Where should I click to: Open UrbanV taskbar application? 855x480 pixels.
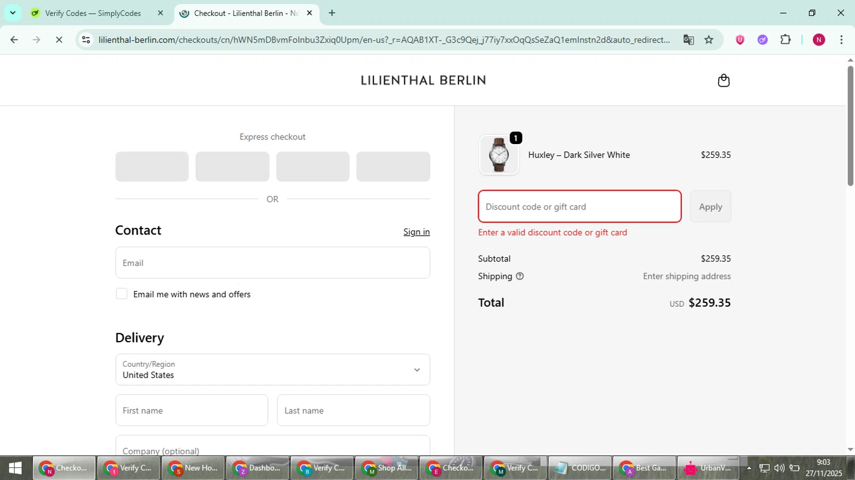coord(709,468)
